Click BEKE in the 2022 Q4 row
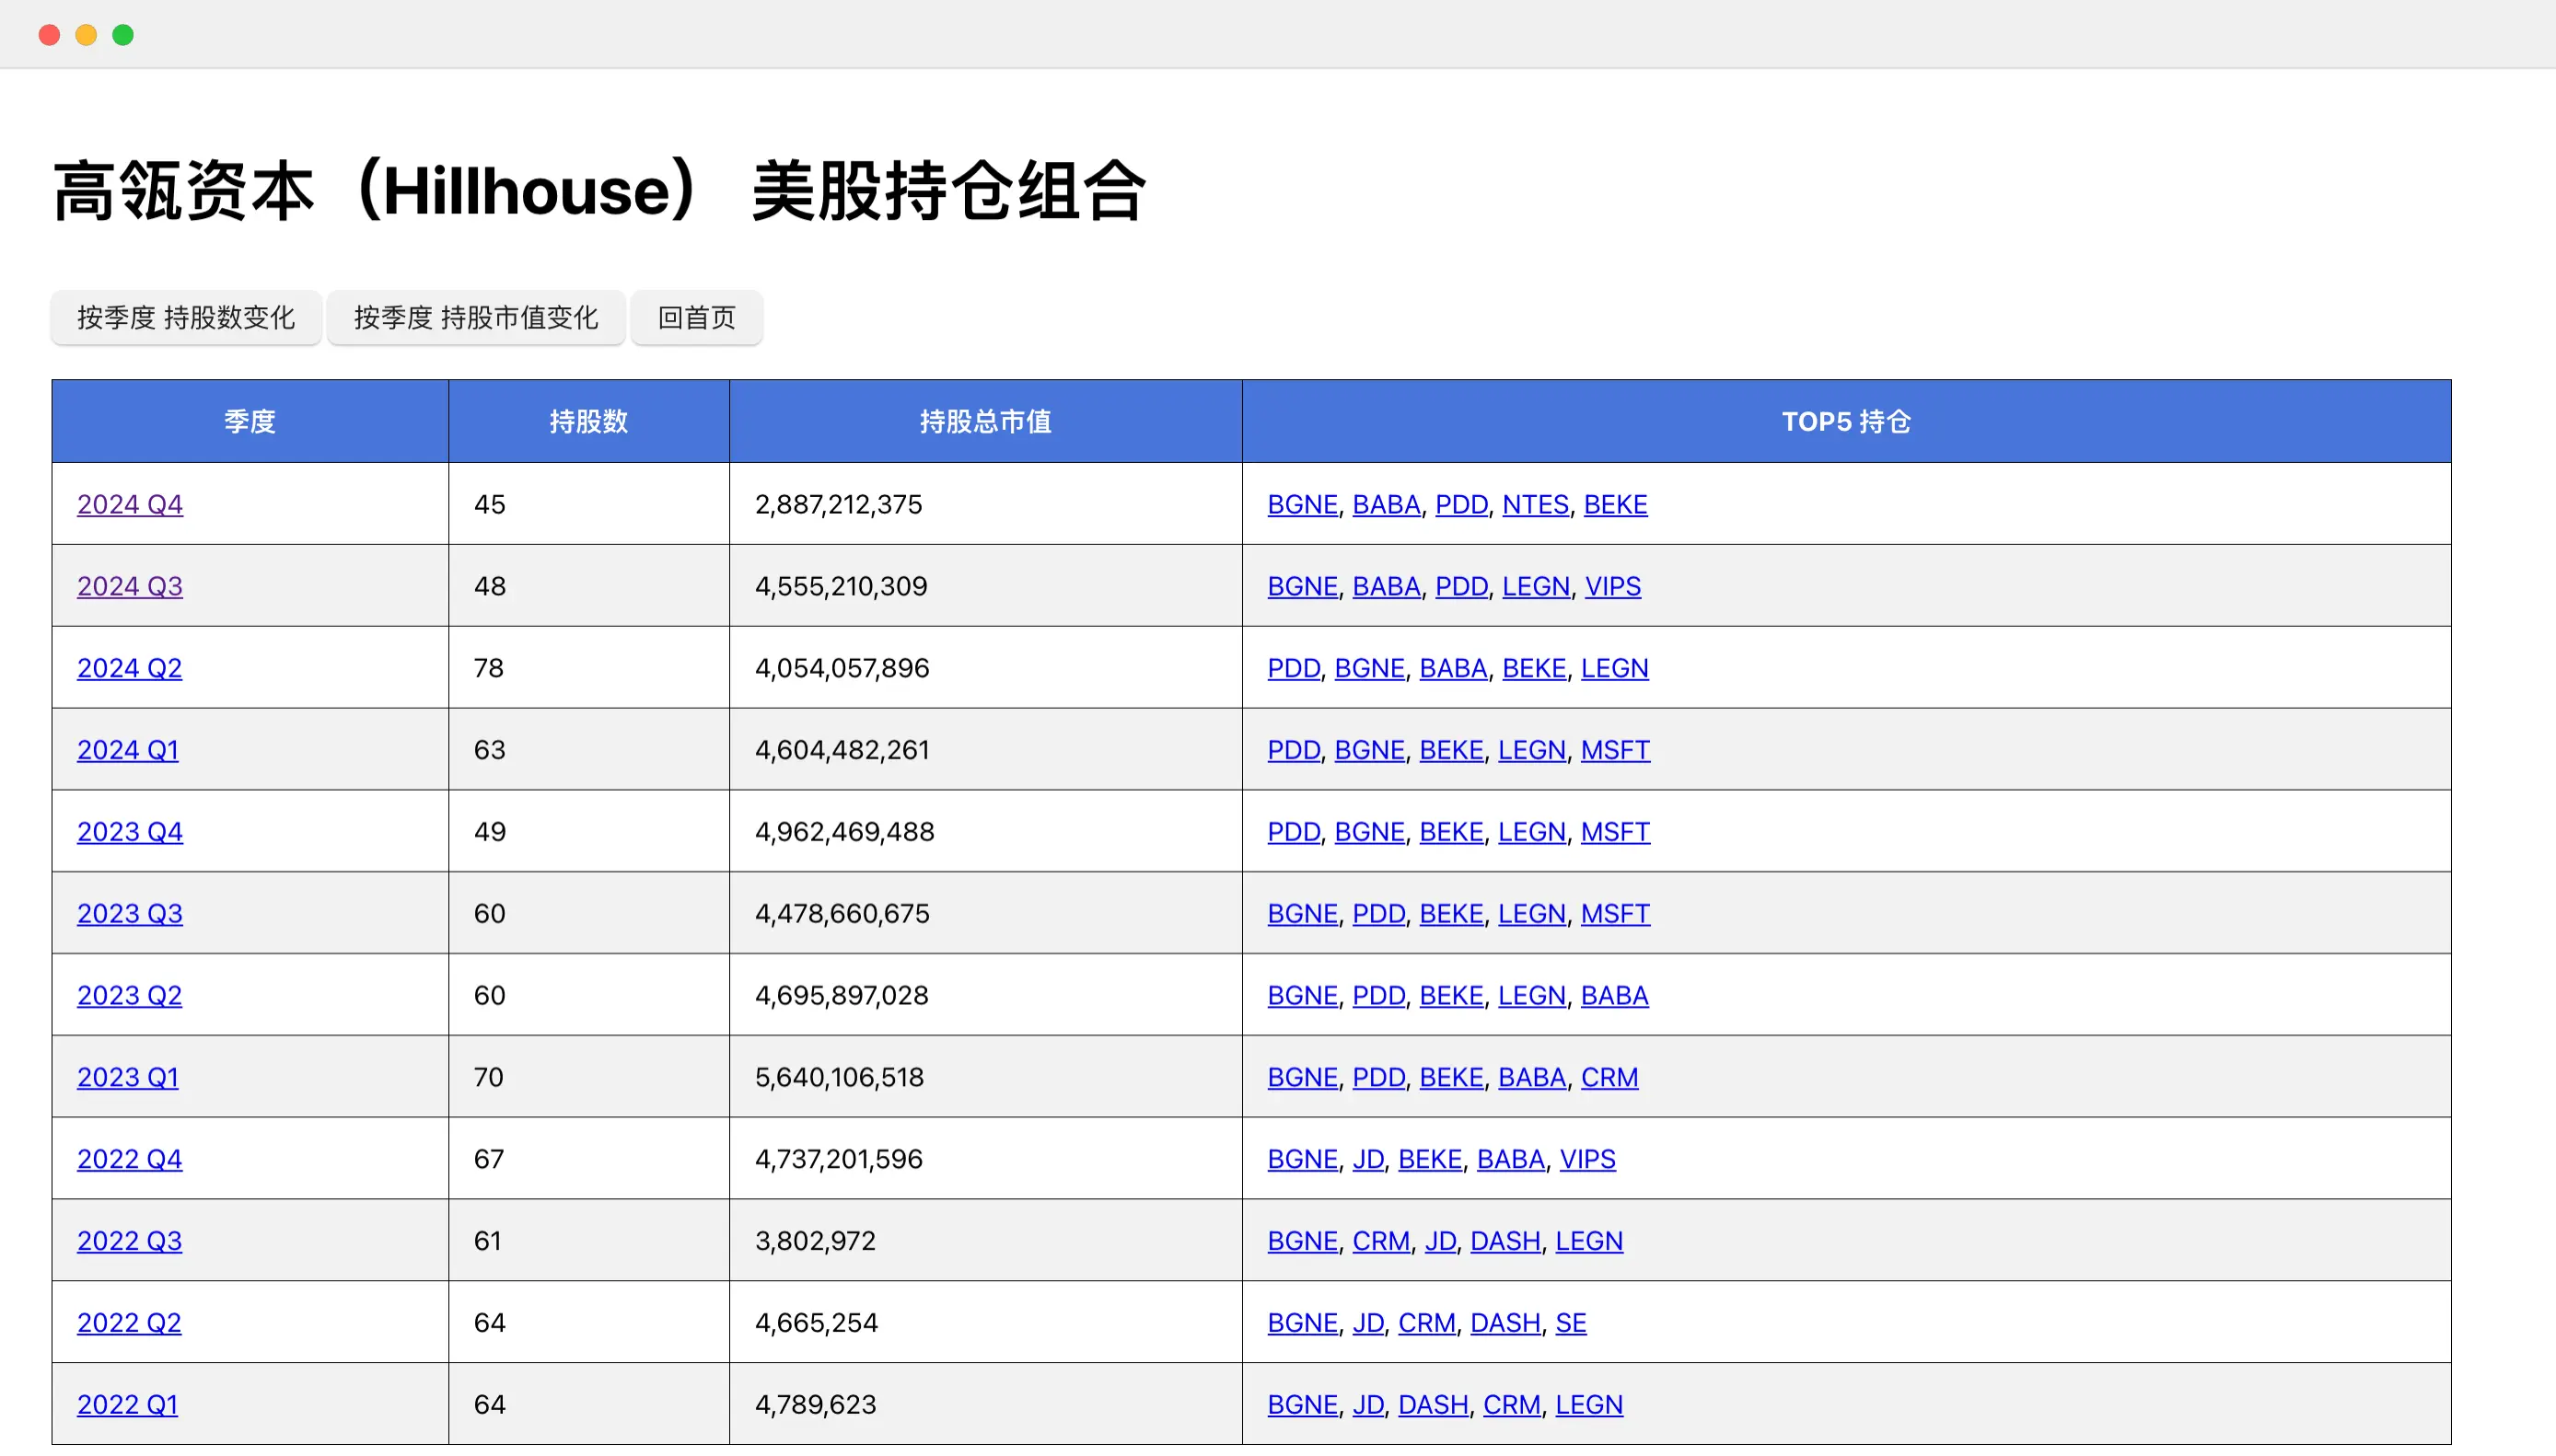The width and height of the screenshot is (2556, 1456). tap(1430, 1160)
